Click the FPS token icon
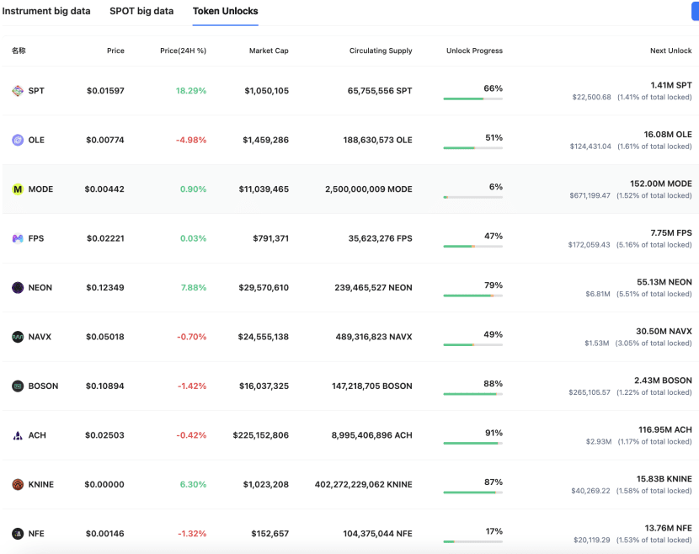Image resolution: width=699 pixels, height=554 pixels. [18, 239]
